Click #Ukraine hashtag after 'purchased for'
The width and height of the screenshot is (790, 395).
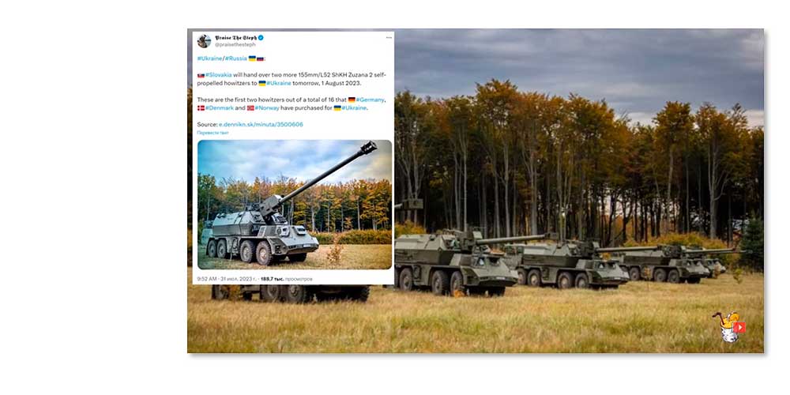(354, 107)
